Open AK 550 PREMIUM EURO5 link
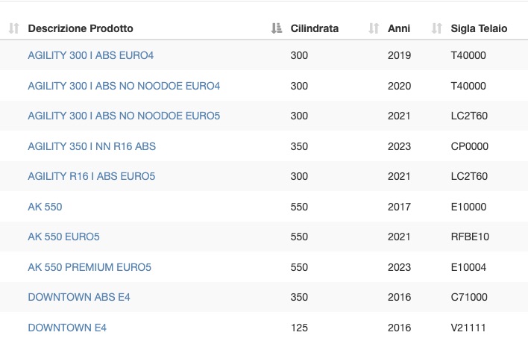 89,267
